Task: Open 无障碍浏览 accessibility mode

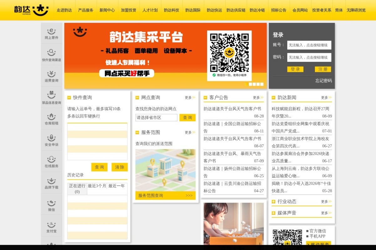Action: 356,10
